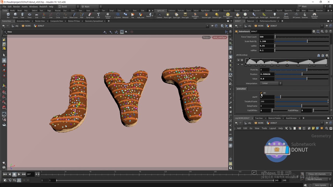333x187 pixels.
Task: Click the Portal Light shelf icon
Action: tap(264, 16)
